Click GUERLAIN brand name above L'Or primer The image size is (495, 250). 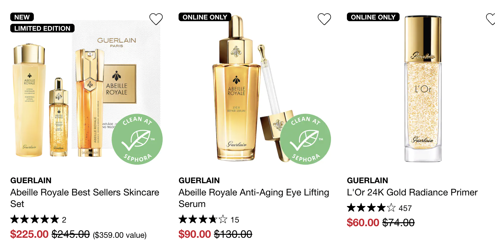point(367,181)
